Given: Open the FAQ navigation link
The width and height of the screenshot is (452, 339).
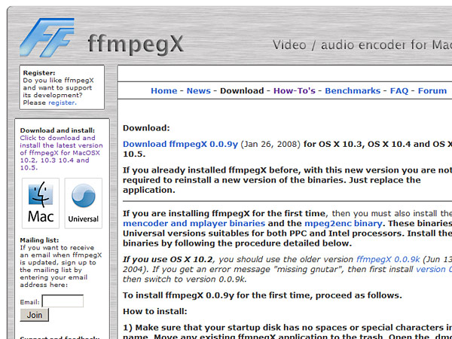Looking at the screenshot, I should coord(399,91).
